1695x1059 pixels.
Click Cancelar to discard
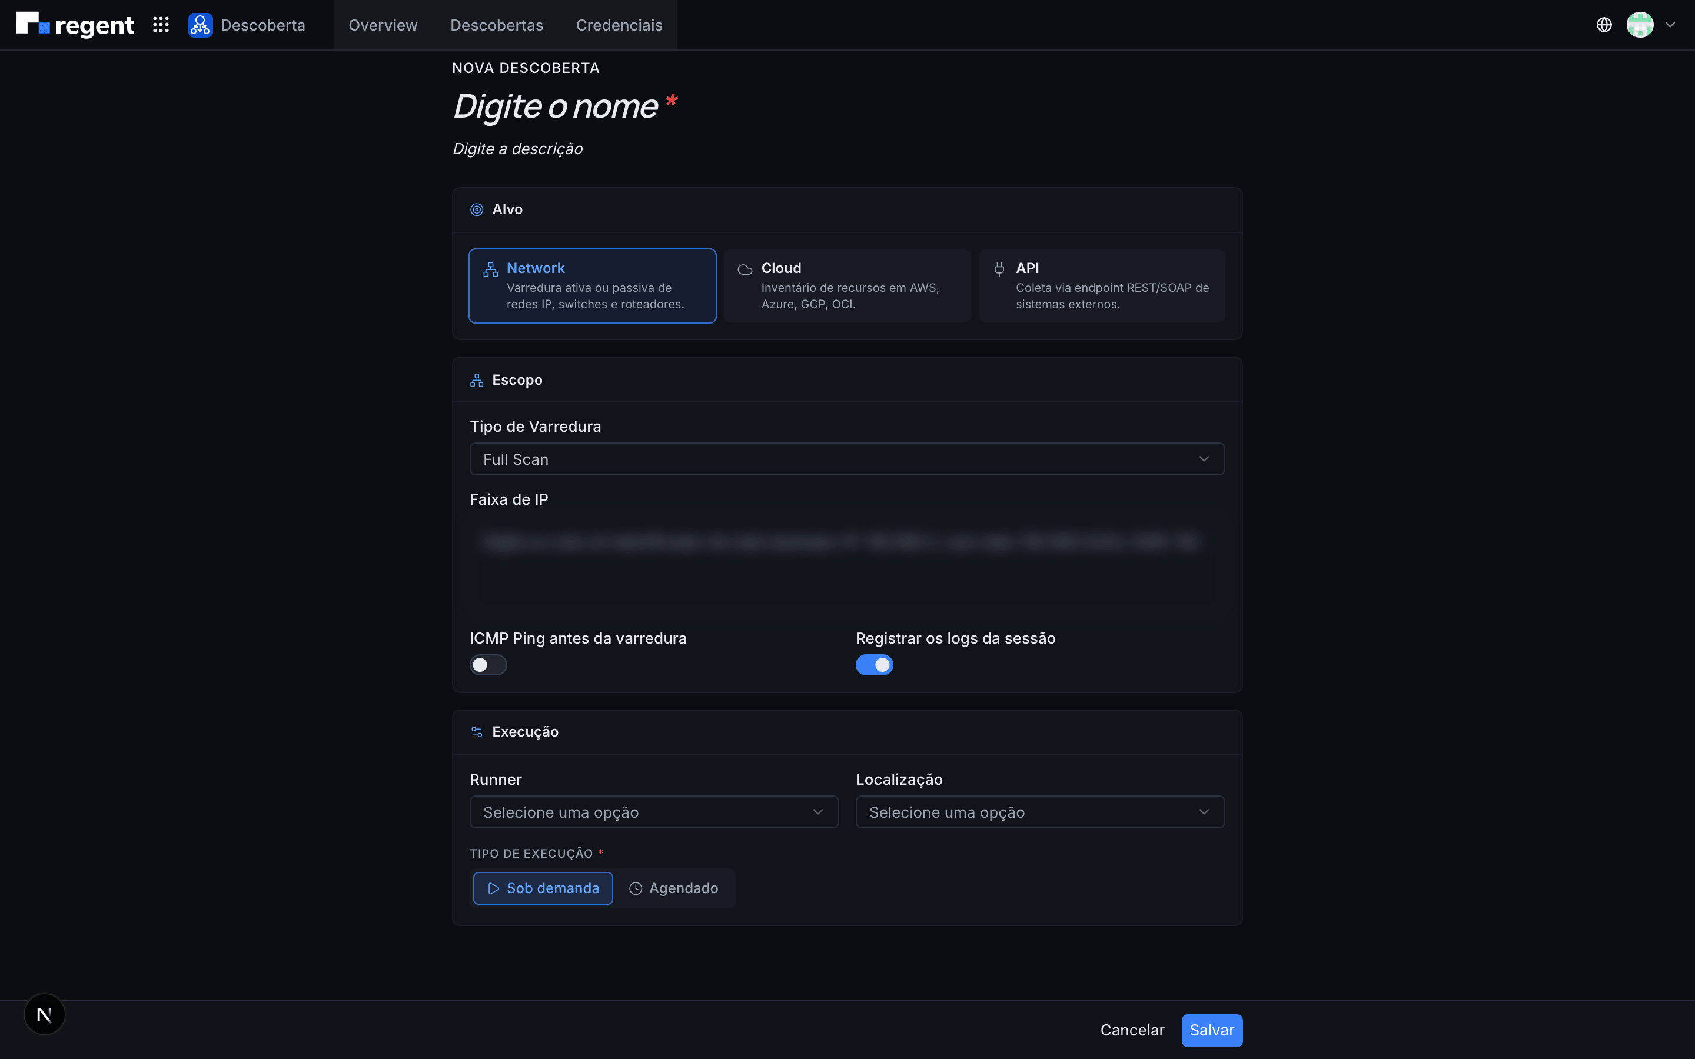(1132, 1030)
